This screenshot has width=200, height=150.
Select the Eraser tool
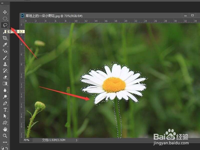5,77
